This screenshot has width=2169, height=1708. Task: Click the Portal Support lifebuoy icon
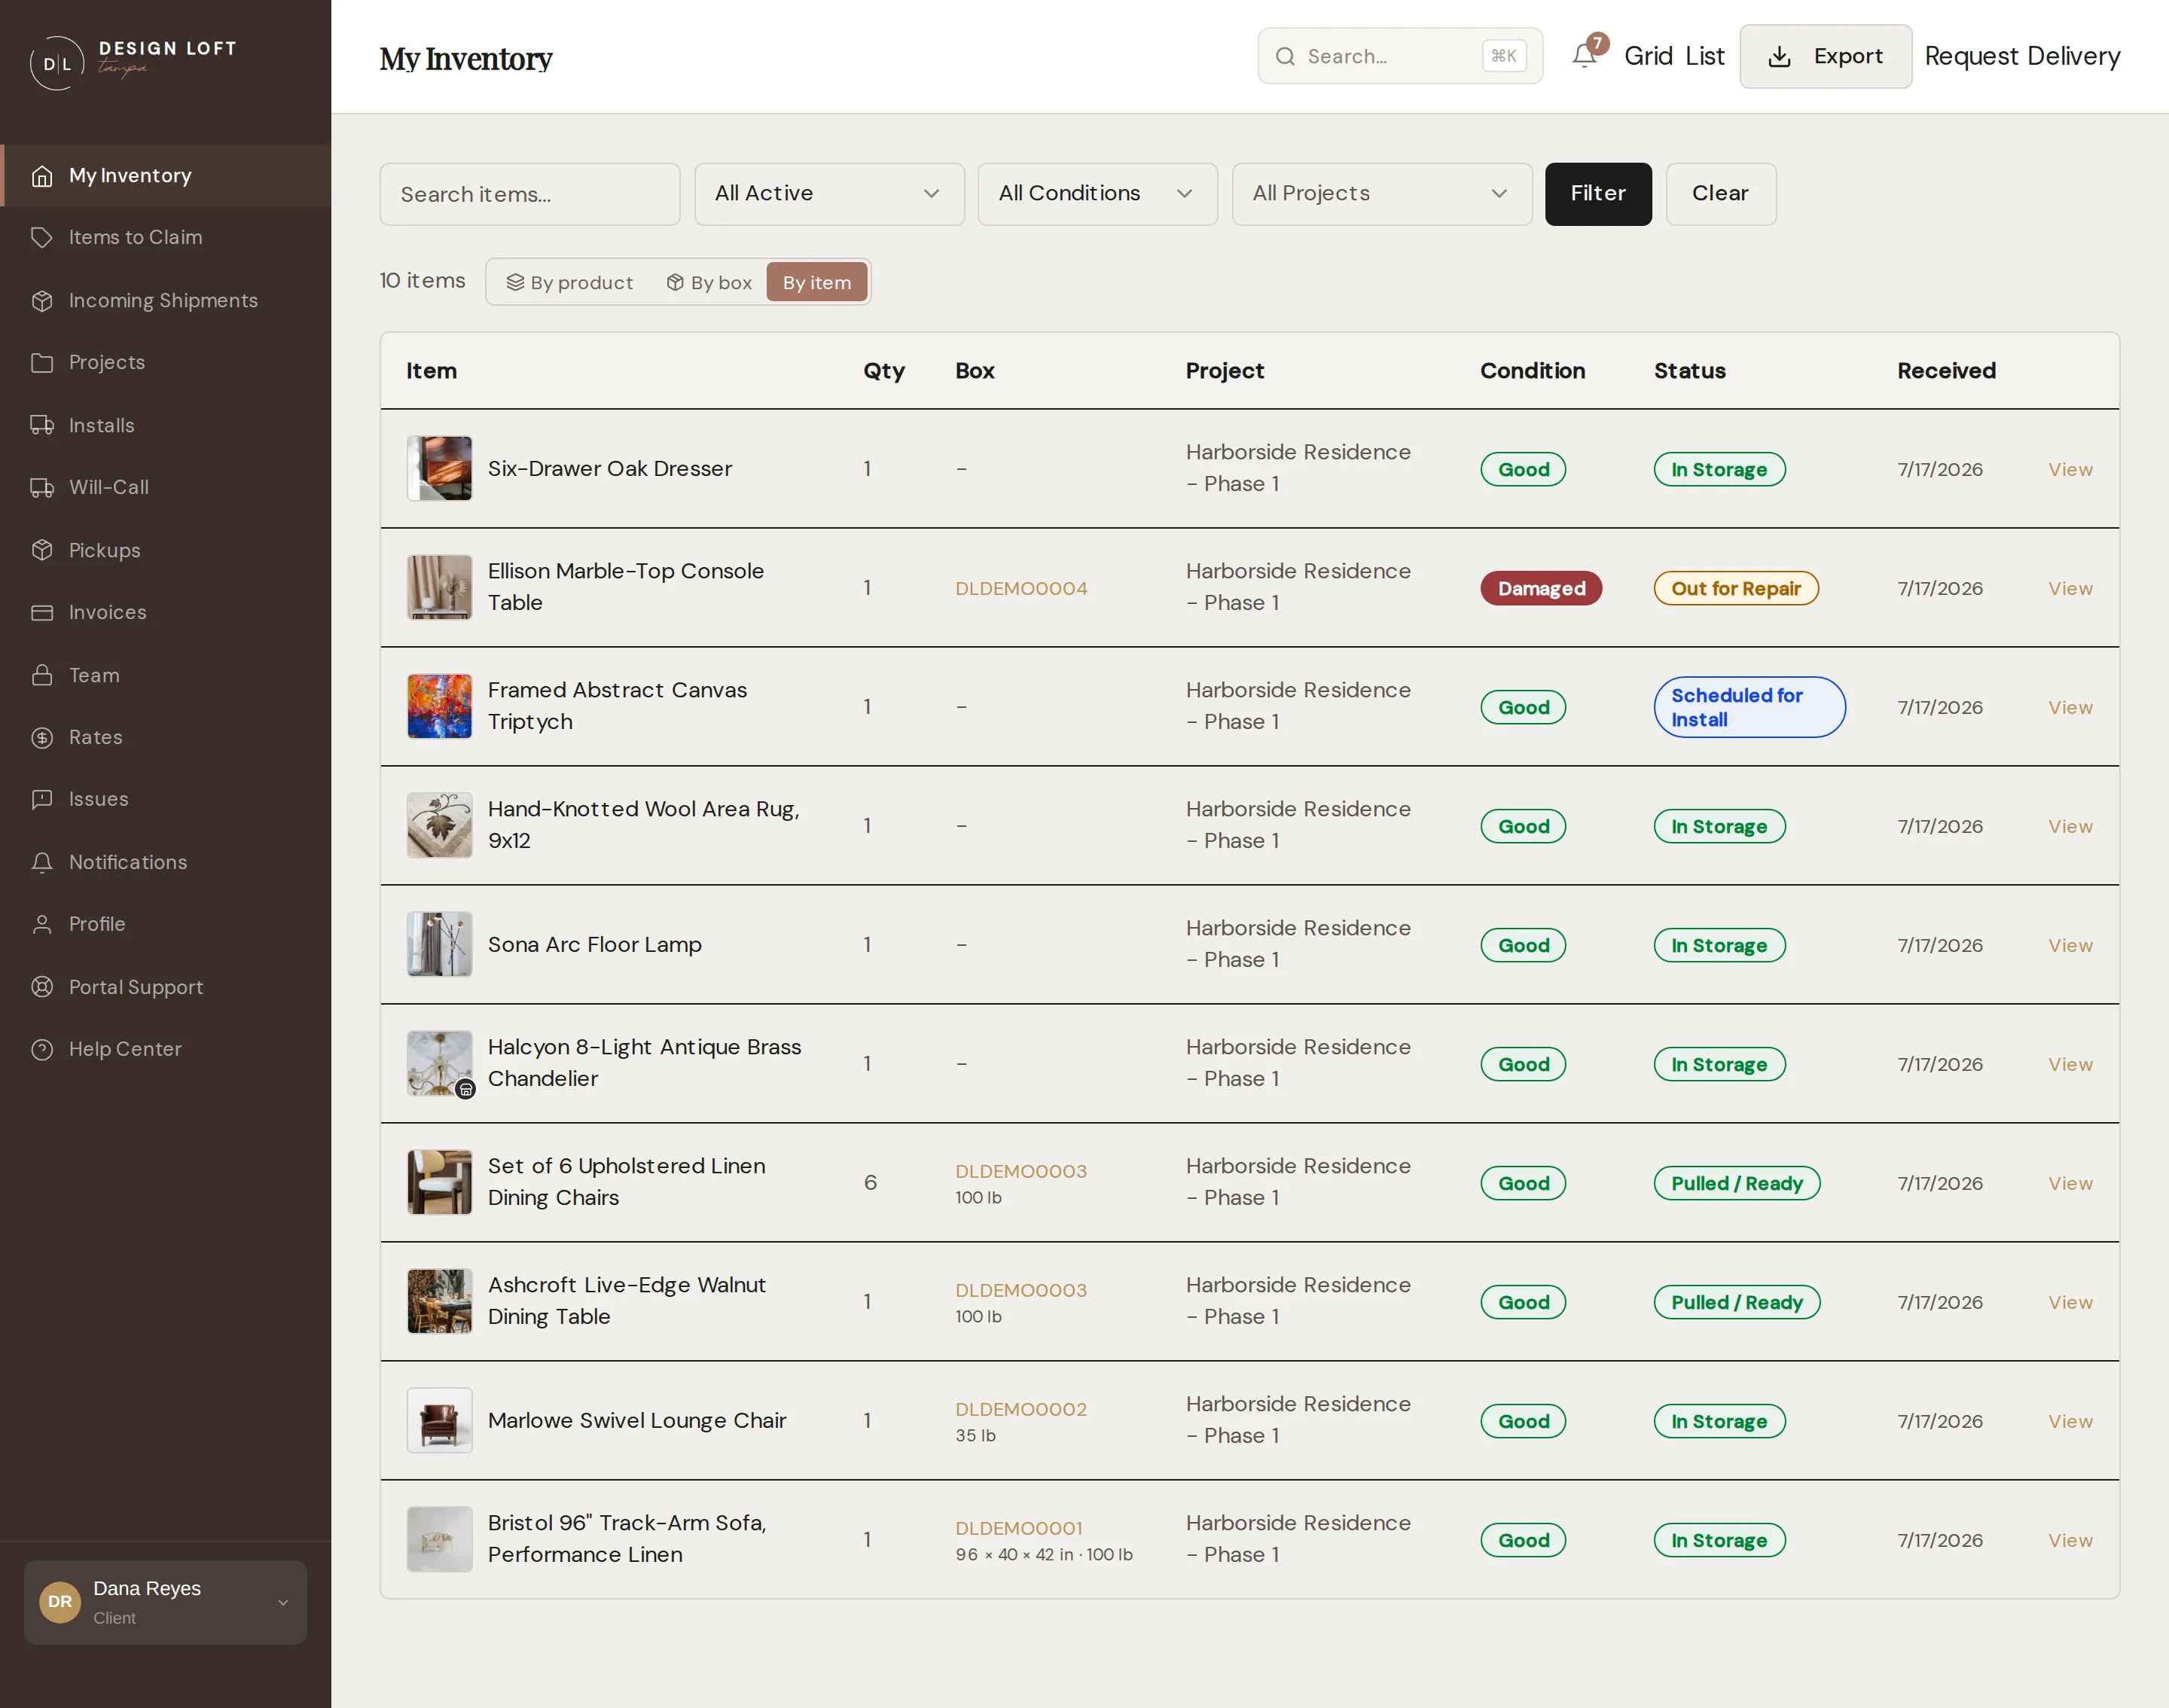[42, 987]
